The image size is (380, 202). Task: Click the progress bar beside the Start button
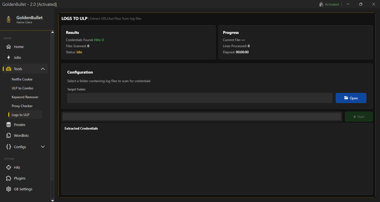202,117
